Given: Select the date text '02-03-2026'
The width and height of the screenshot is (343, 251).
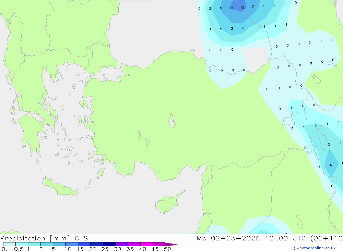Looking at the screenshot, I should click(235, 238).
